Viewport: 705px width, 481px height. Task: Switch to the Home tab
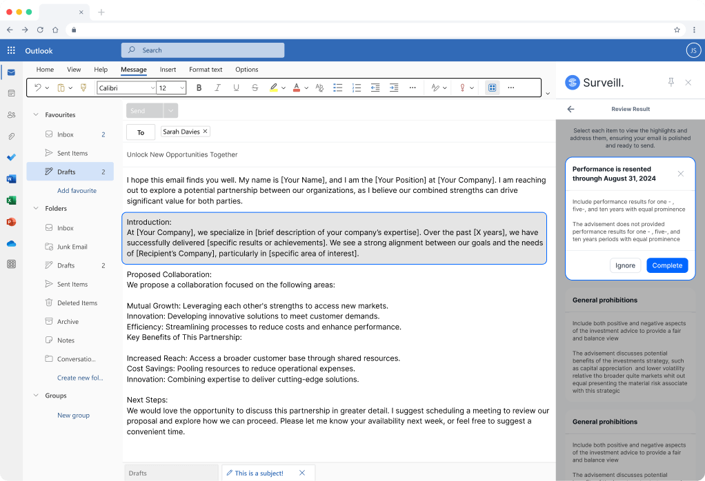pyautogui.click(x=45, y=70)
